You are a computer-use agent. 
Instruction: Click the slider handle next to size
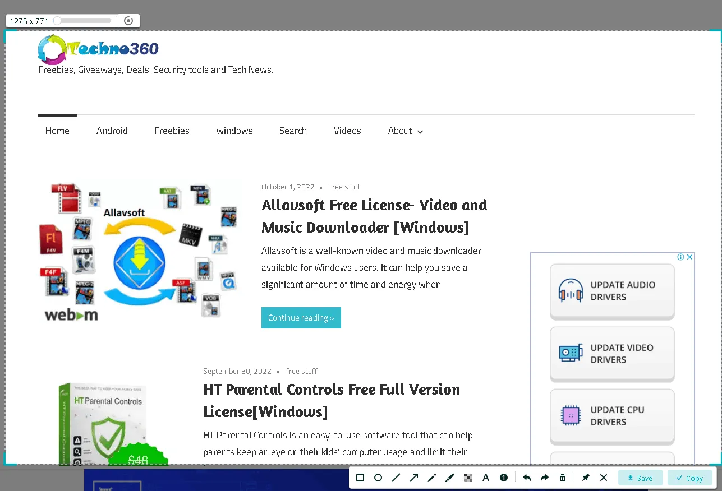click(57, 21)
